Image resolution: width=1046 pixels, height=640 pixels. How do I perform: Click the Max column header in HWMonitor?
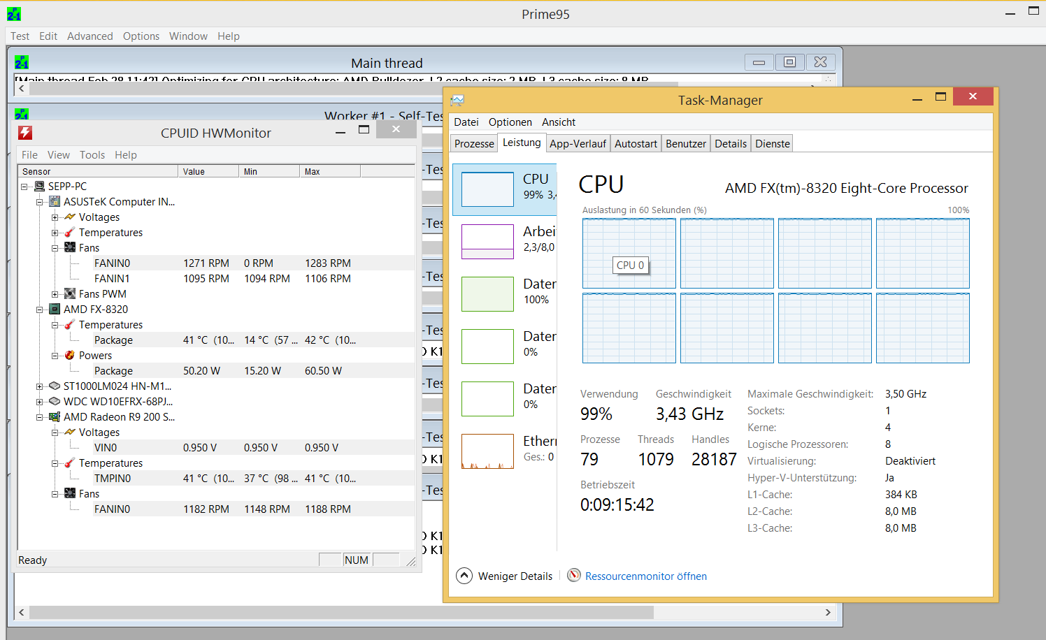tap(330, 172)
